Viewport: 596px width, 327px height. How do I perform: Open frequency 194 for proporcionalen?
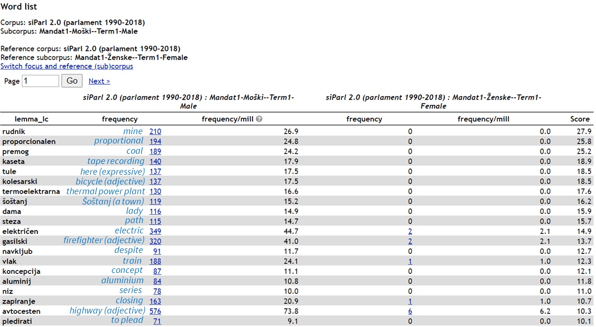click(155, 141)
